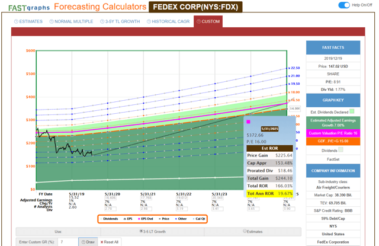Toggle the EPS Ovd series in the legend
This screenshot has height=246, width=379.
click(x=146, y=219)
